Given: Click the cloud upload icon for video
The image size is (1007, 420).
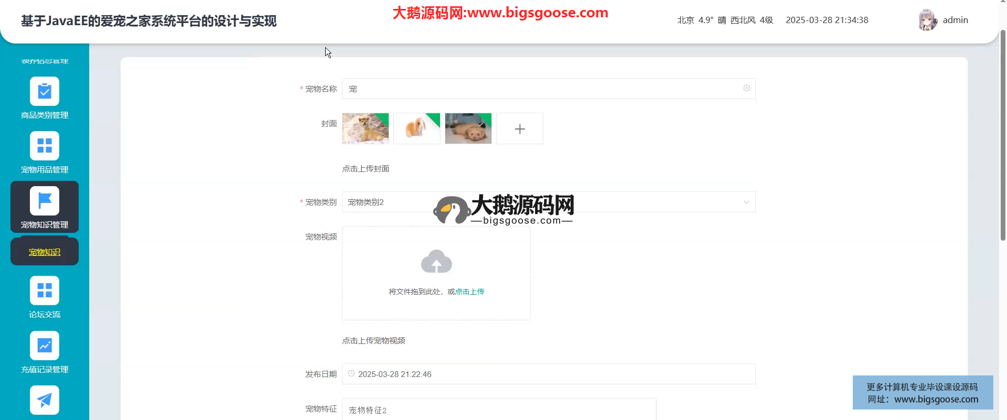Looking at the screenshot, I should [436, 262].
